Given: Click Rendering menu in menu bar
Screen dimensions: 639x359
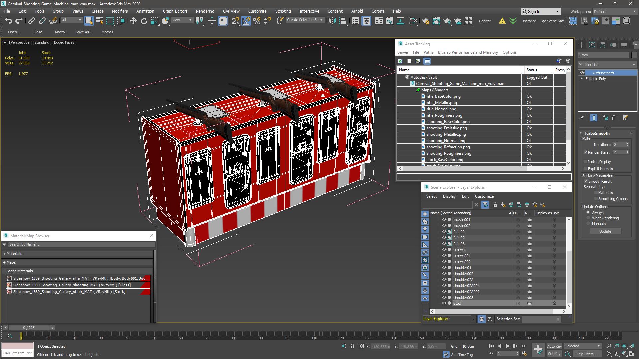Looking at the screenshot, I should (205, 11).
